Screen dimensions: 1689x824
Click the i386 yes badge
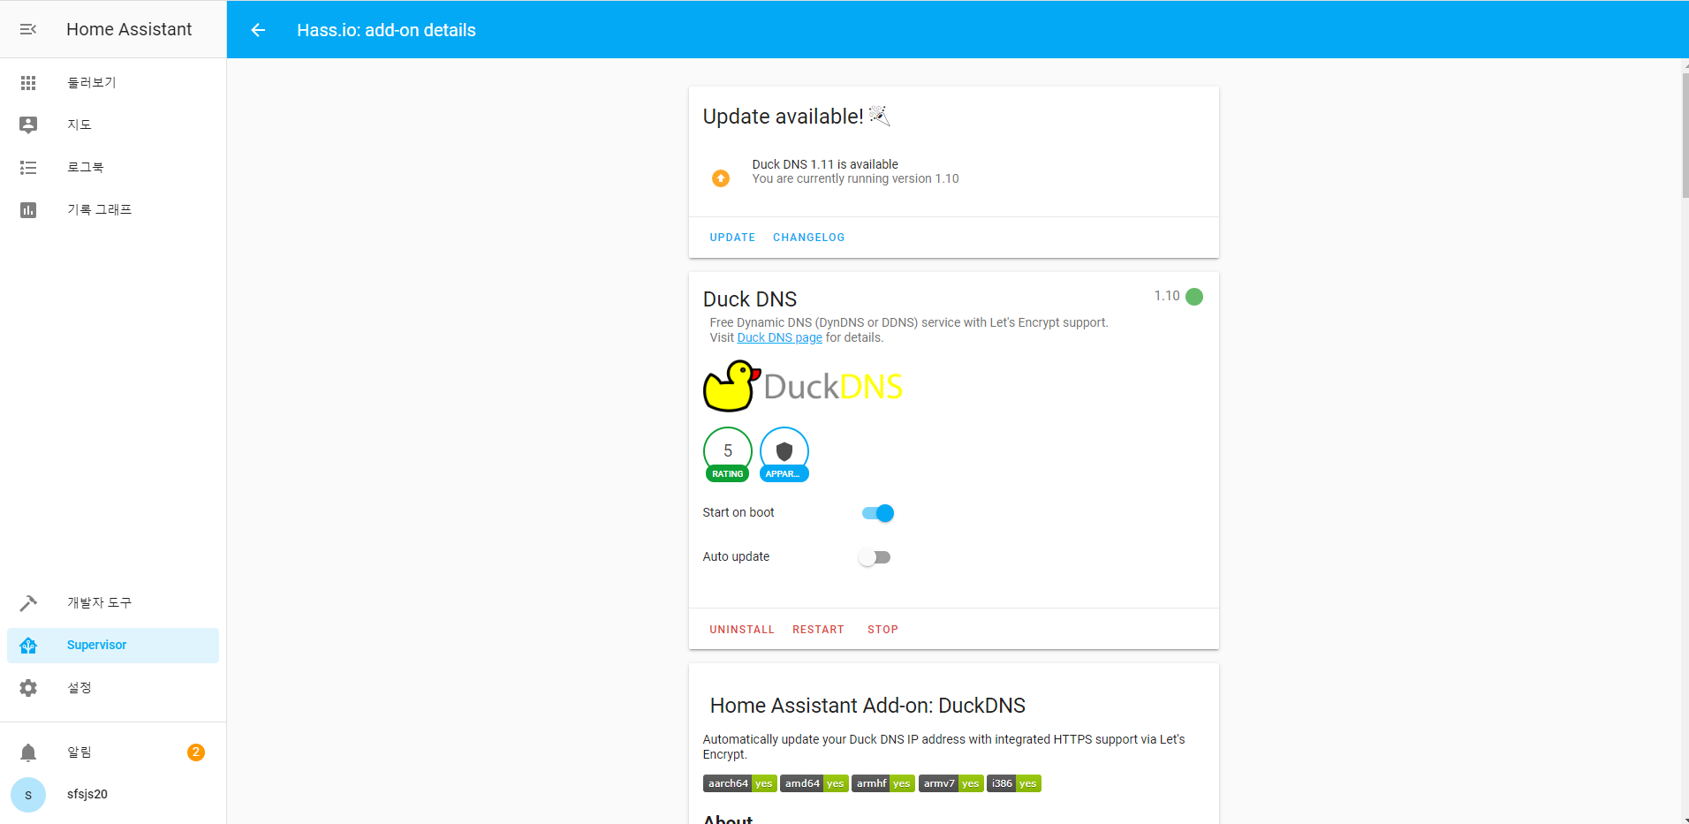pyautogui.click(x=1014, y=783)
